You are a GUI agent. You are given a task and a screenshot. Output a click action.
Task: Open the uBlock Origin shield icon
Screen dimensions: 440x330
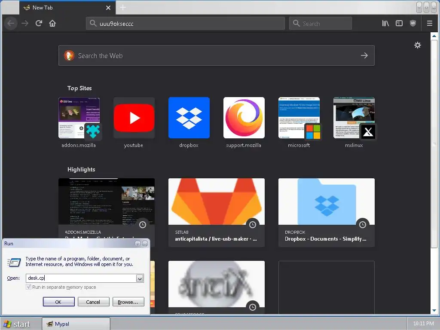coord(413,23)
